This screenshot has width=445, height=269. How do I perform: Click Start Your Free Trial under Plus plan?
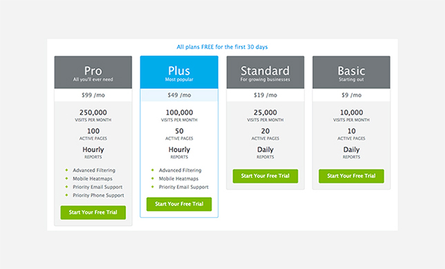click(179, 204)
